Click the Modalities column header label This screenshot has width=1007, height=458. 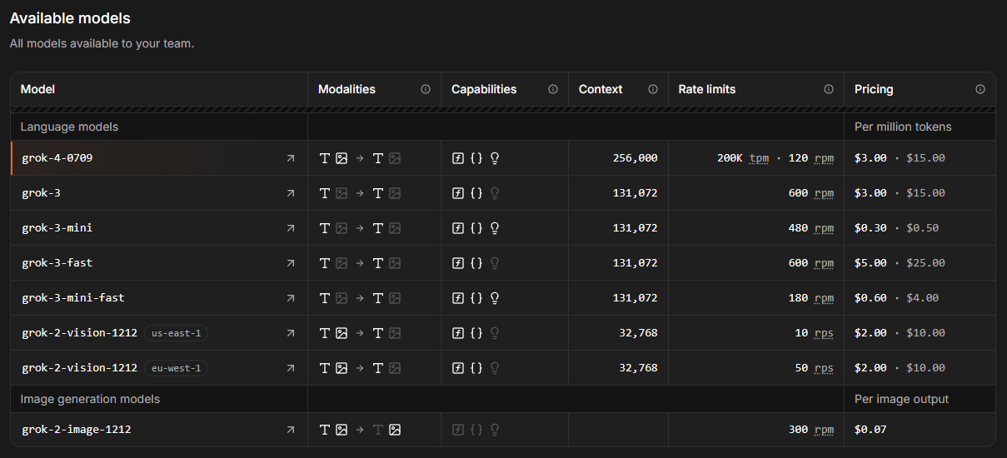346,89
